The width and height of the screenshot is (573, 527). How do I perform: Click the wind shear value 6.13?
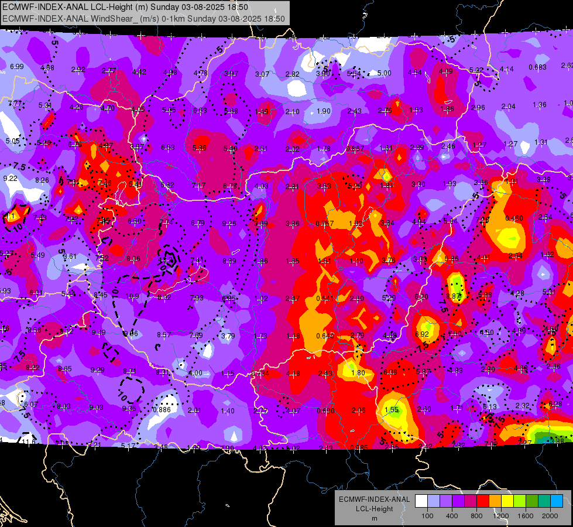coord(489,407)
